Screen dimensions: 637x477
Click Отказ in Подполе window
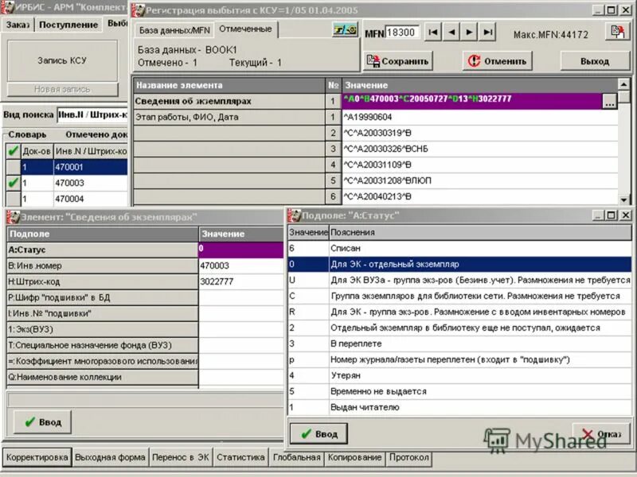[x=602, y=434]
